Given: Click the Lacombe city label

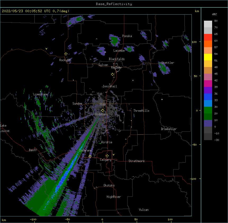Looking at the screenshot, I should (x=119, y=51).
